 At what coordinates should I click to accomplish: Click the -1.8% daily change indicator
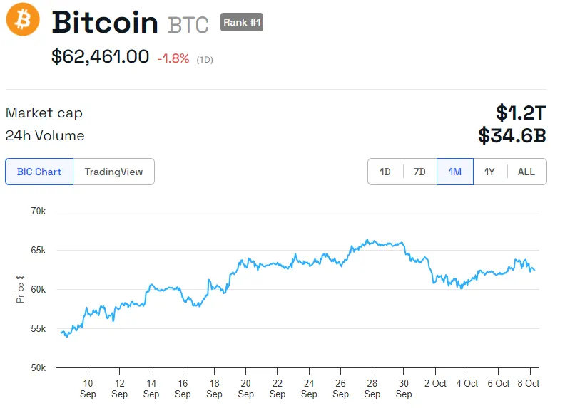tap(173, 58)
